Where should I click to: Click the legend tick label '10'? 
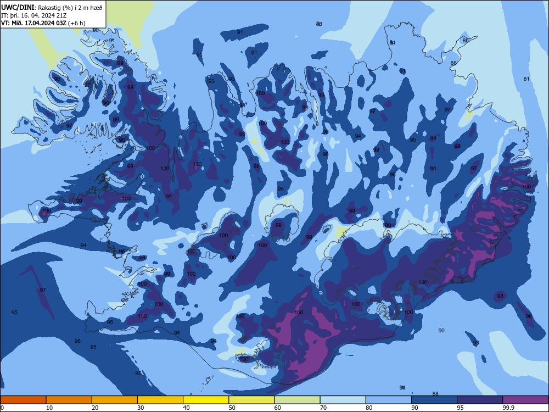click(49, 408)
